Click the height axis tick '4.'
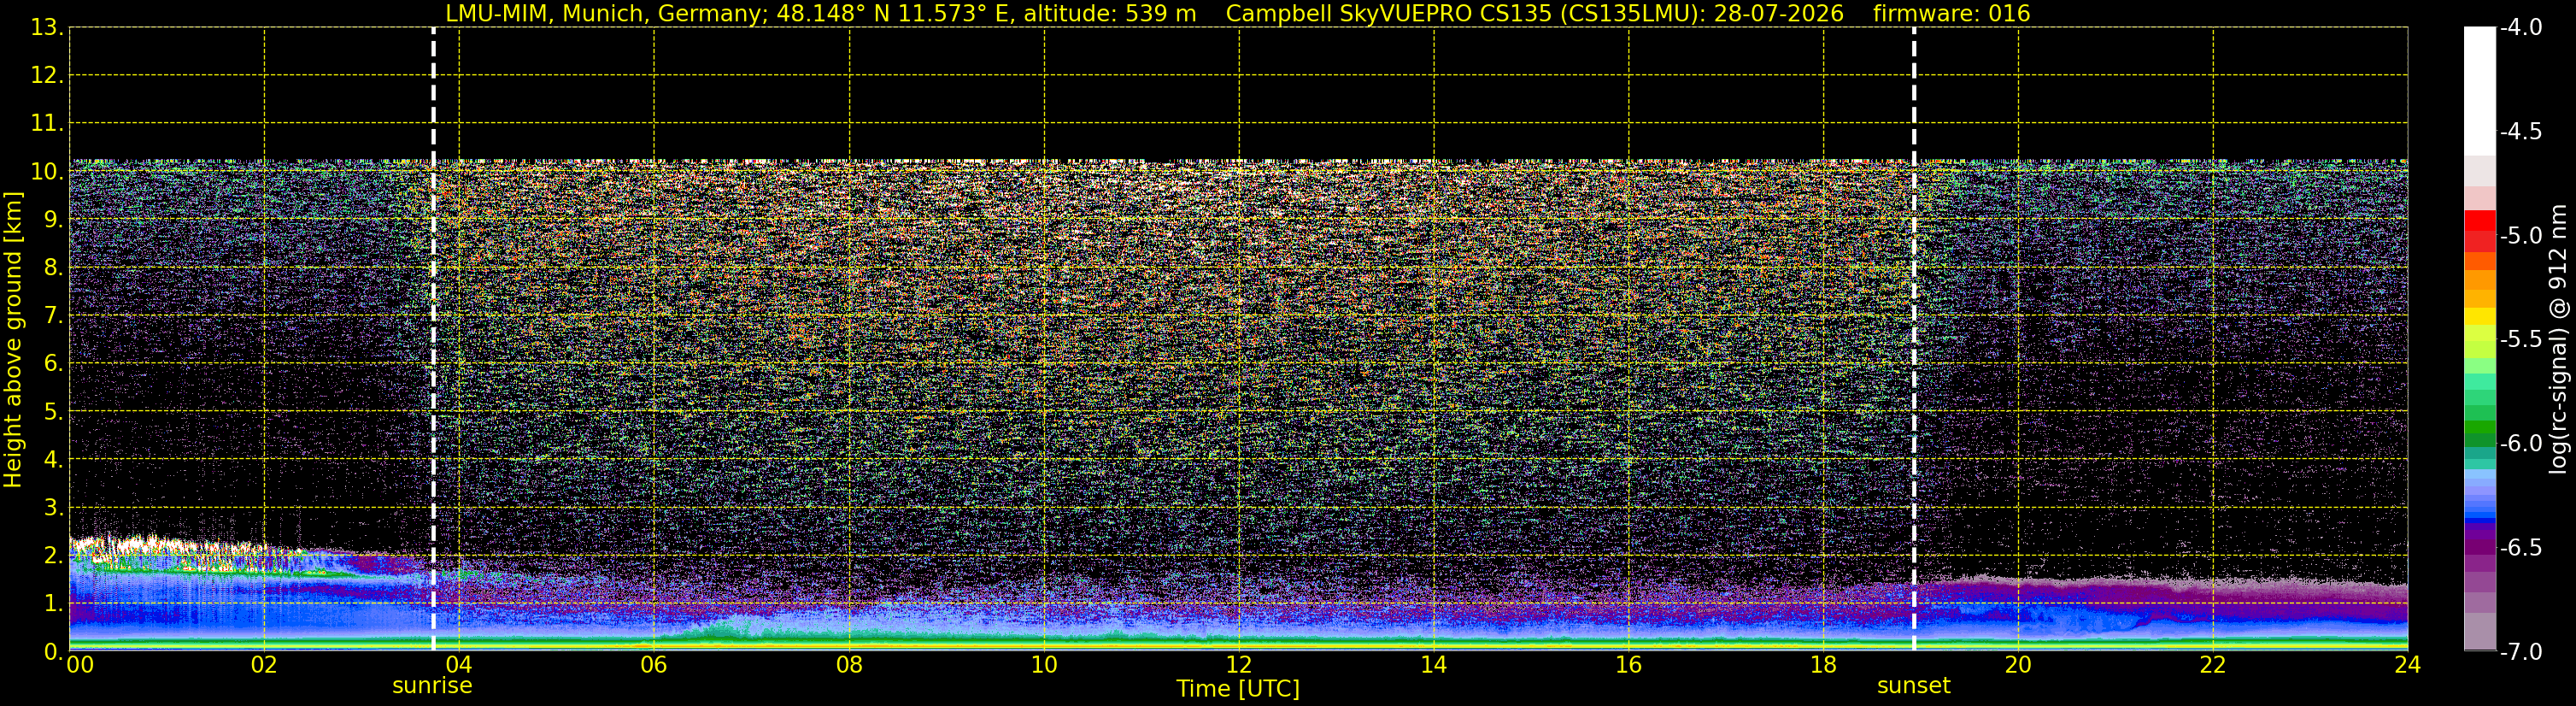 point(53,459)
